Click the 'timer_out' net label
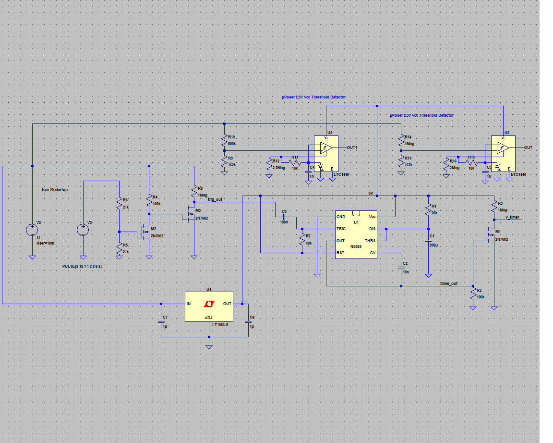 449,283
